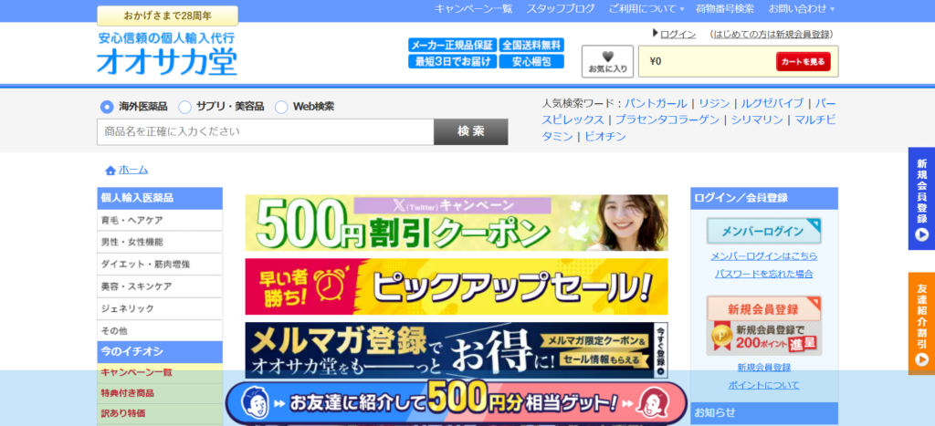The height and width of the screenshot is (426, 935).
Task: Click the メーカー正規品保証 badge
Action: [453, 46]
